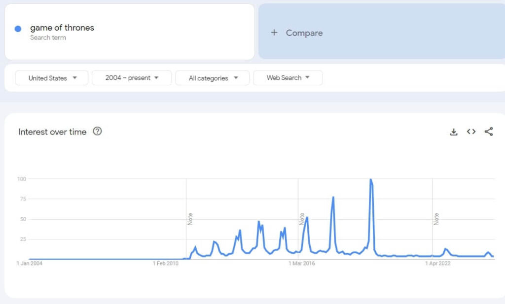Select the Note marker near Apr 2022
This screenshot has width=505, height=304.
click(436, 219)
